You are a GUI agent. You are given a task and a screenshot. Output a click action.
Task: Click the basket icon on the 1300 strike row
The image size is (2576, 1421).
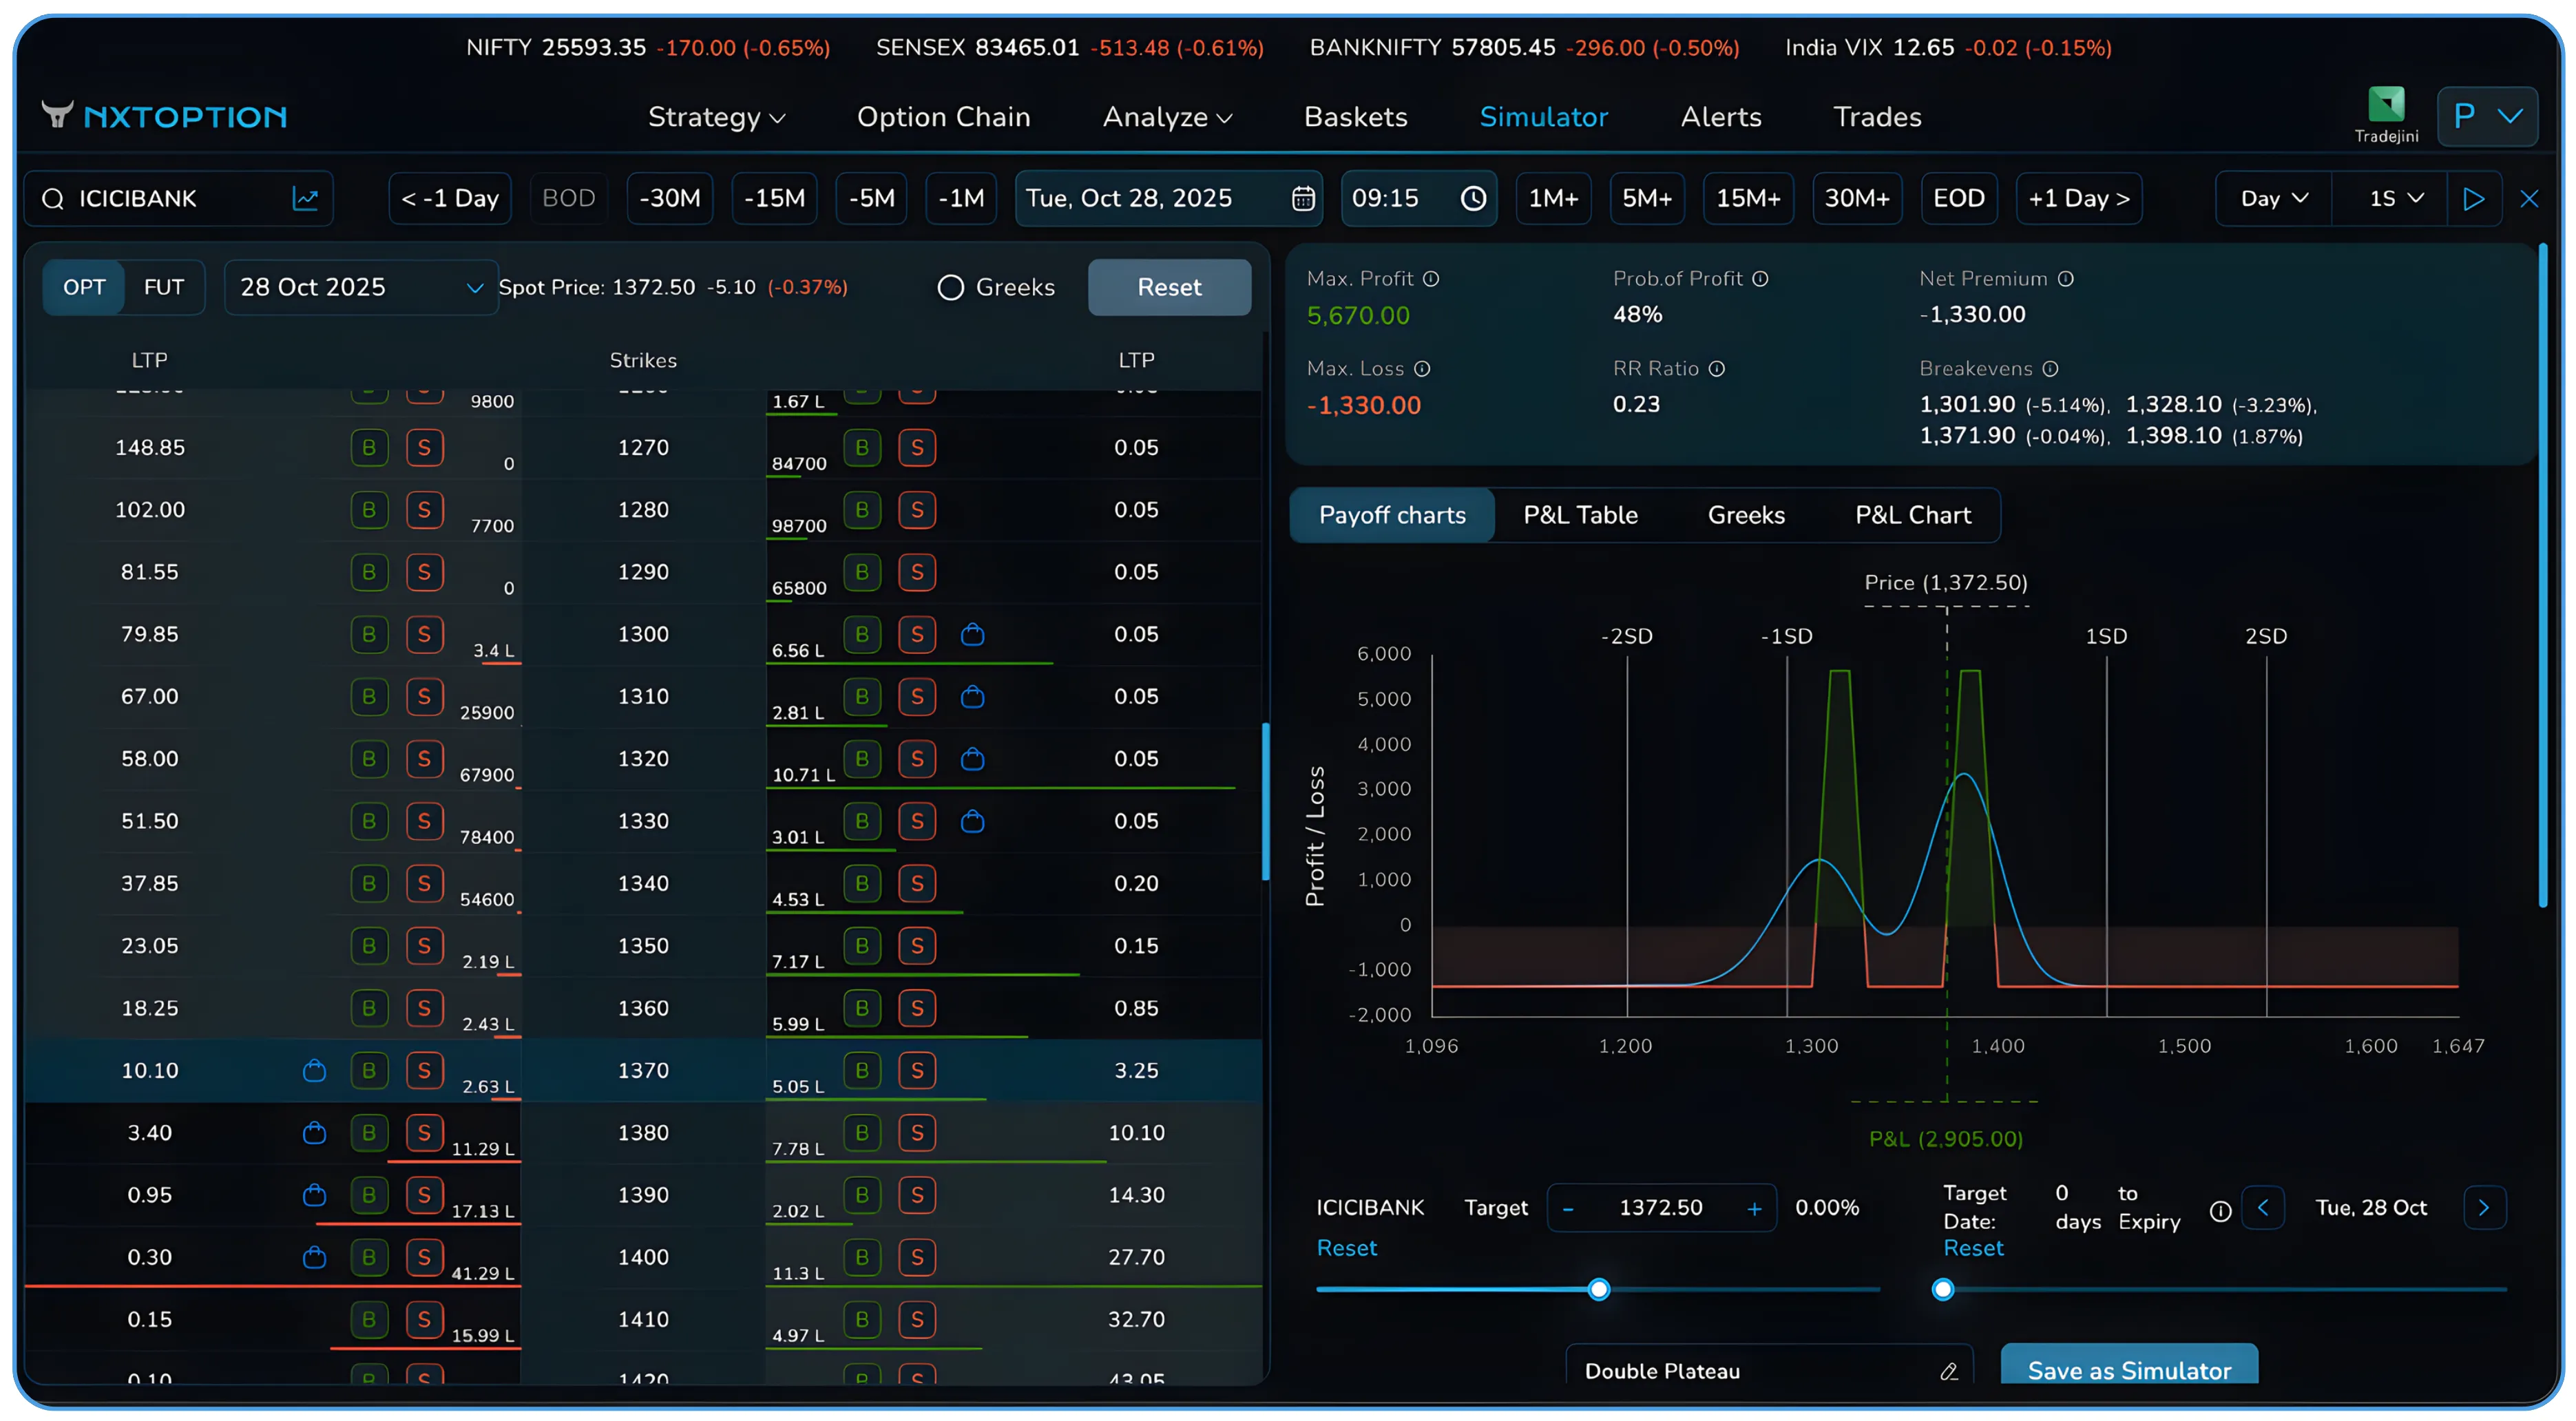(972, 634)
